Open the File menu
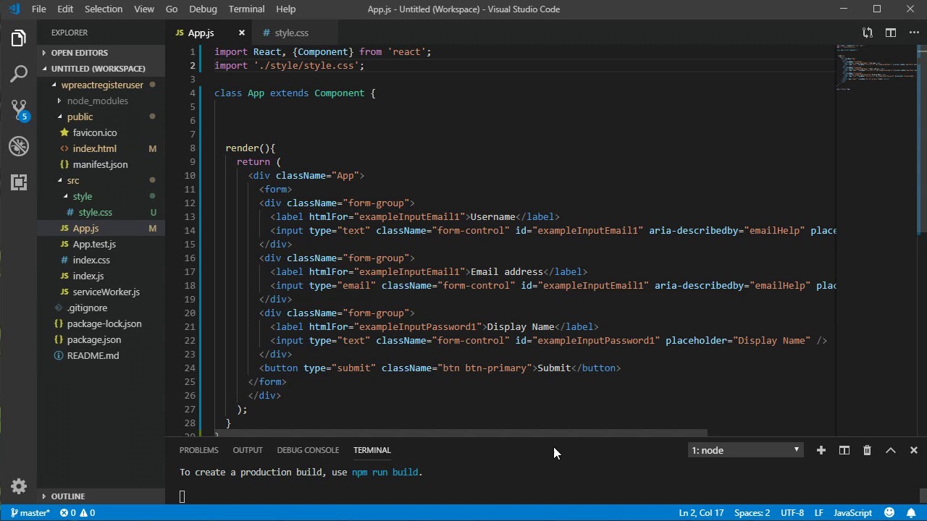The width and height of the screenshot is (927, 521). click(39, 9)
